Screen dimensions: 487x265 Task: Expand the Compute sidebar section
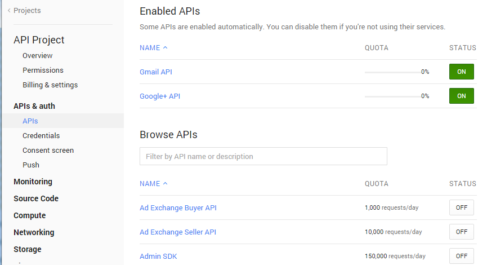tap(29, 215)
